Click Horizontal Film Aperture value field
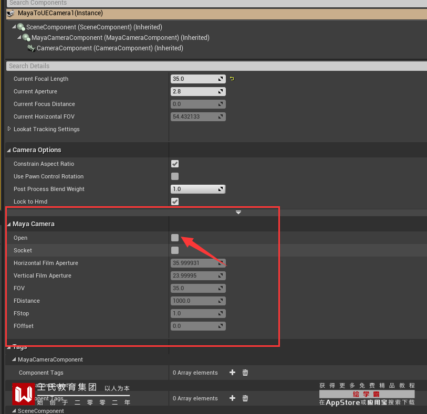This screenshot has height=414, width=427. [x=198, y=263]
